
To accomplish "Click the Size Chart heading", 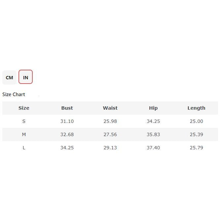I will click(14, 94).
